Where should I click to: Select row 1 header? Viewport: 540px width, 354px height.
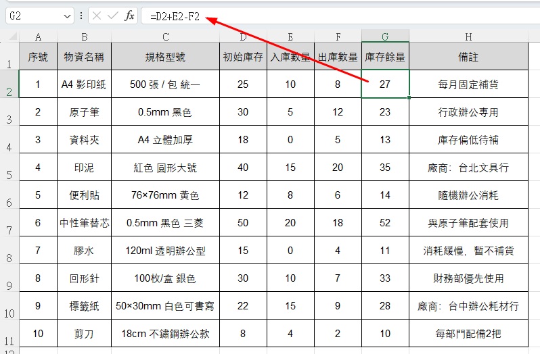click(9, 56)
